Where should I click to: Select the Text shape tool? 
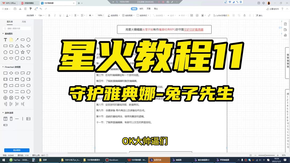click(5, 40)
